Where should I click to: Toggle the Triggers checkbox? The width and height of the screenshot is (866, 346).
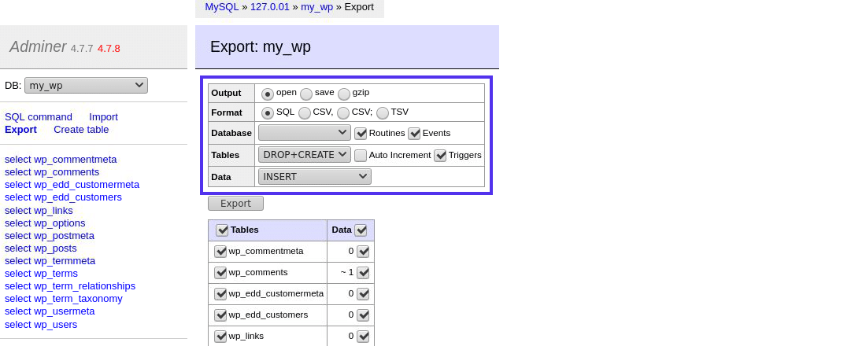click(x=440, y=156)
